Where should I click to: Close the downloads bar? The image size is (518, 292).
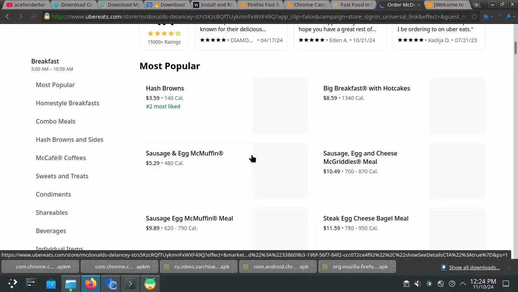coord(508,267)
